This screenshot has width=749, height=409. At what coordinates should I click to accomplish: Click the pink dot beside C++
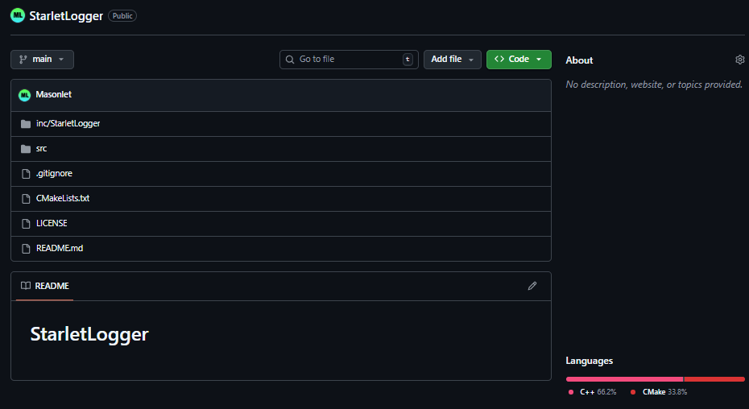571,392
